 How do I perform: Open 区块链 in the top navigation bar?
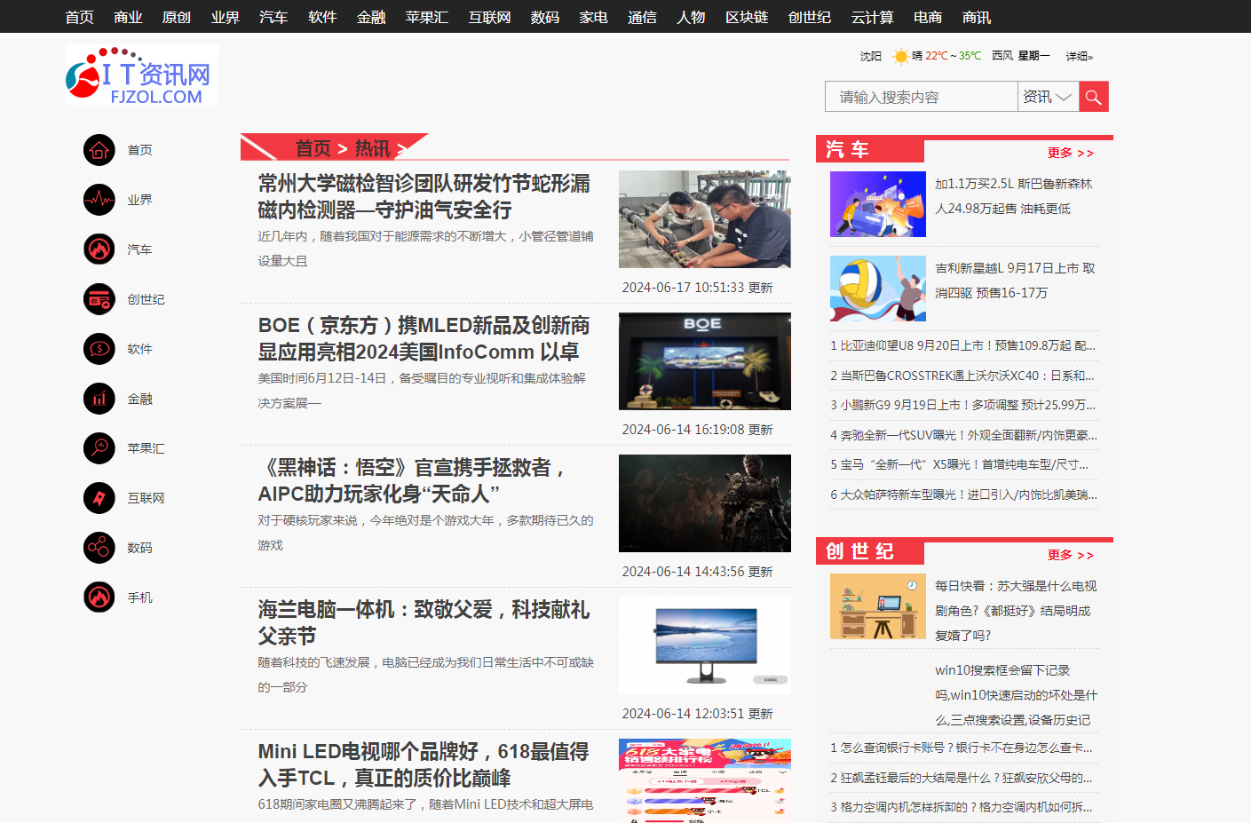pos(747,17)
